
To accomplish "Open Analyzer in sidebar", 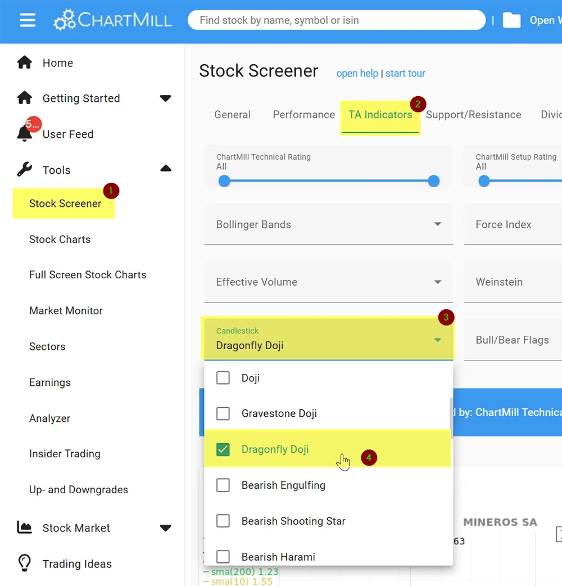I will (49, 418).
